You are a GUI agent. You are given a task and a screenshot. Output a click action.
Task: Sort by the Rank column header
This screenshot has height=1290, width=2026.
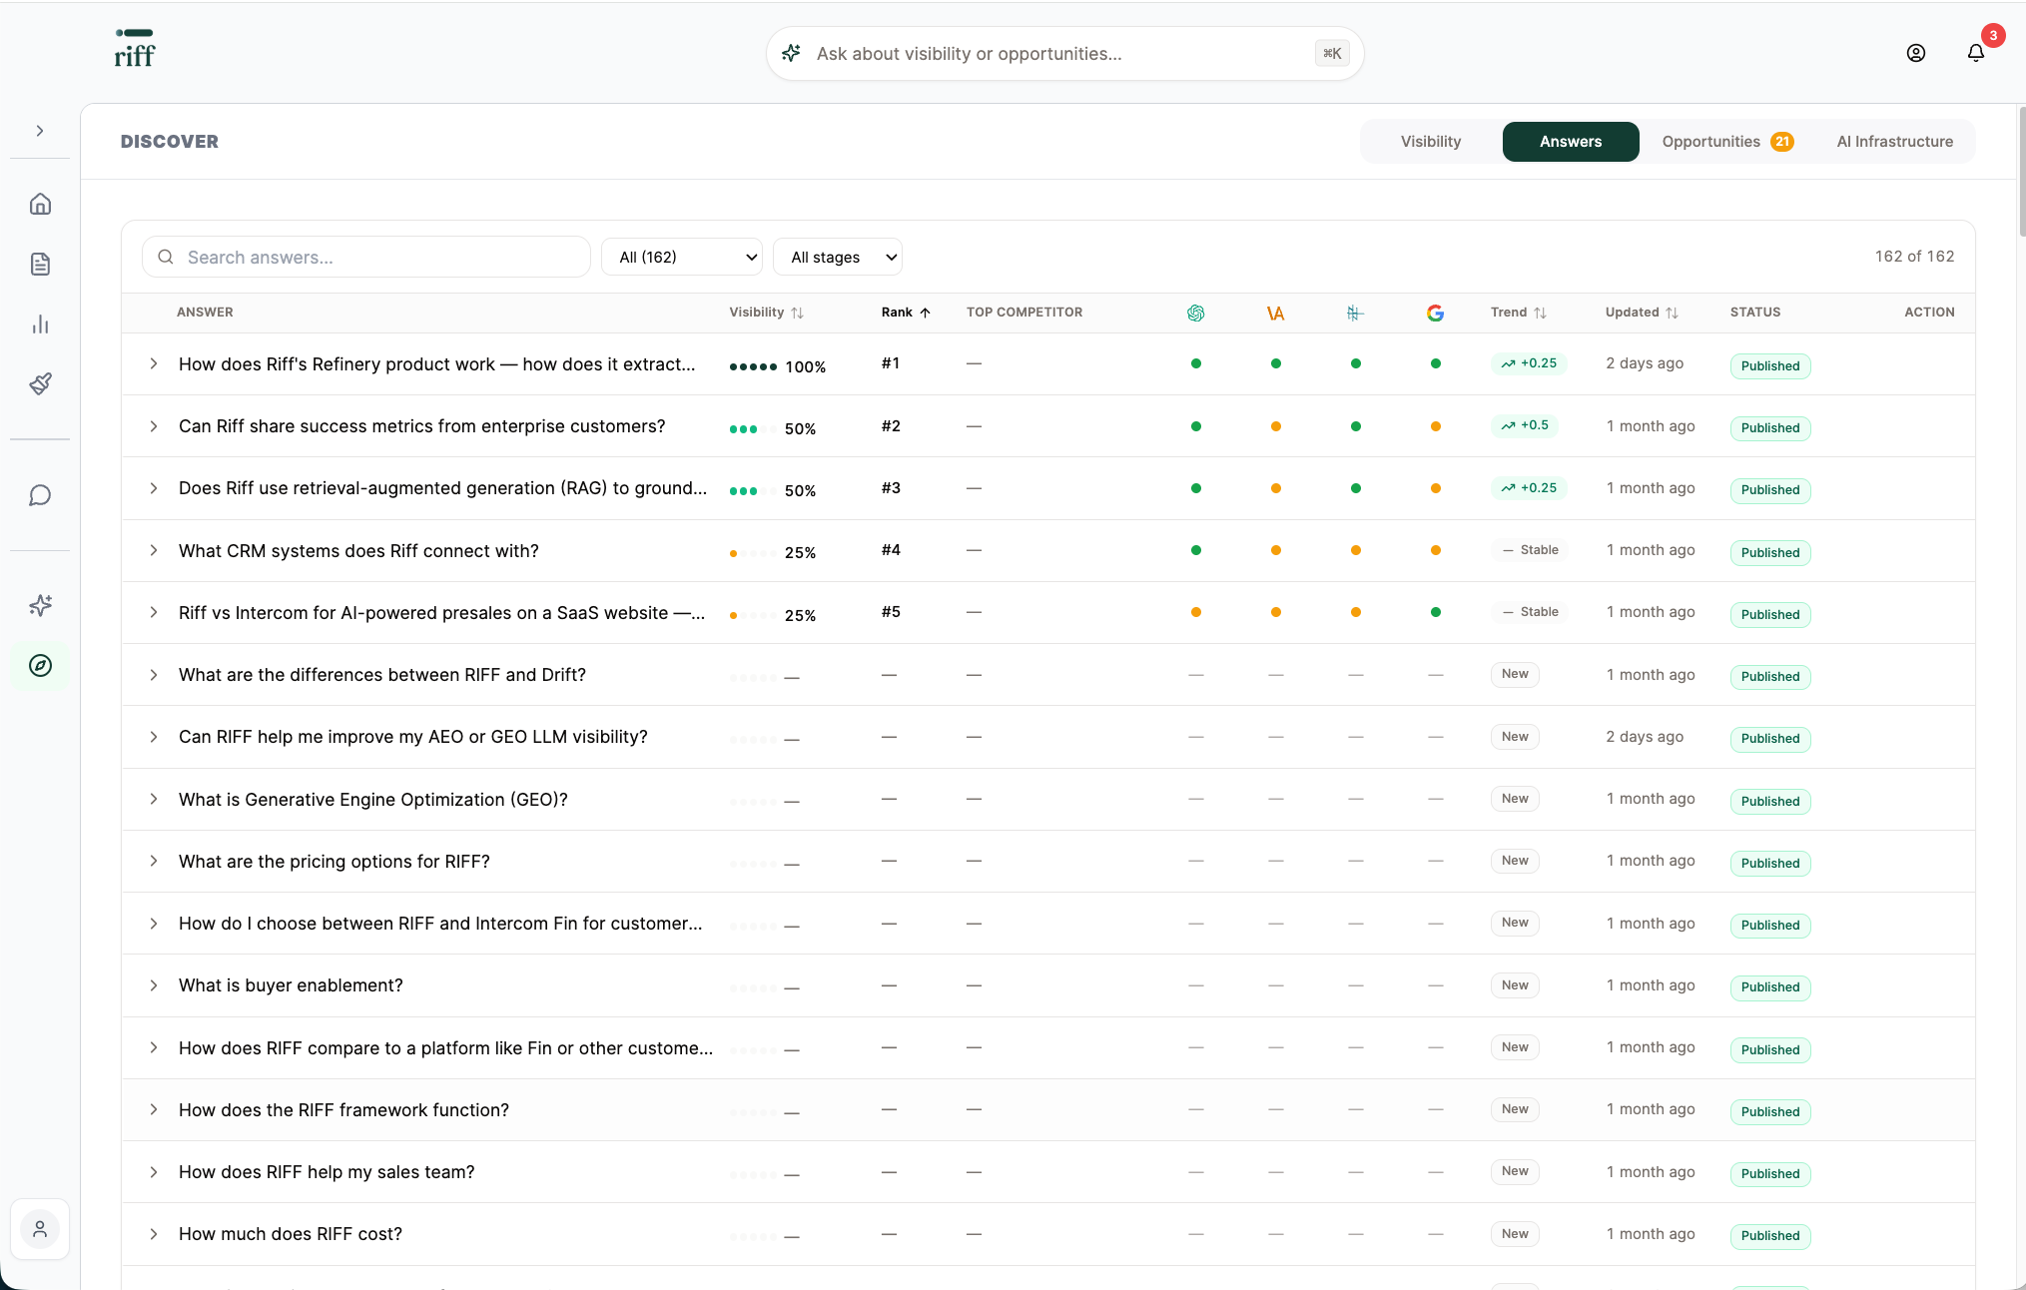[906, 313]
